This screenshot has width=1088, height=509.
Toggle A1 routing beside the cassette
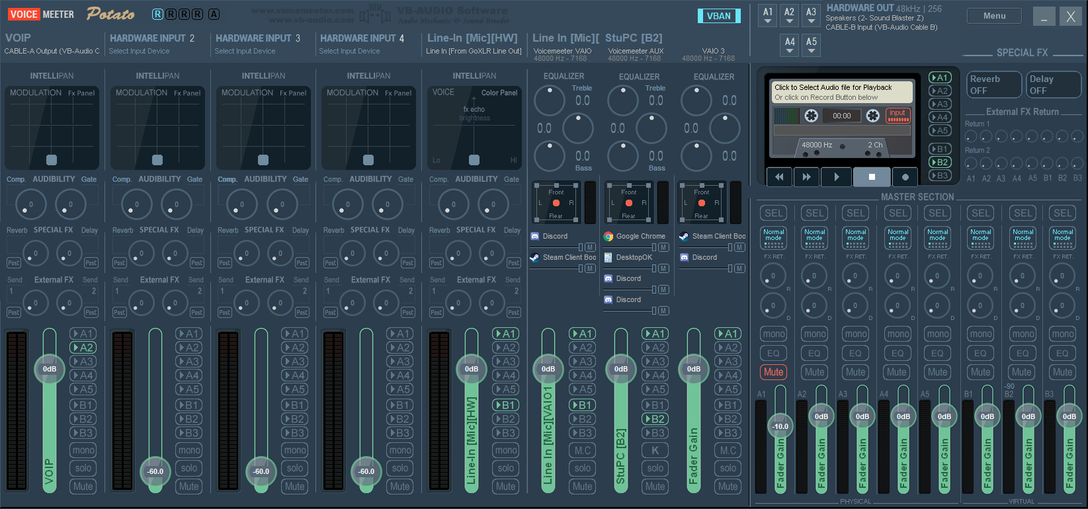click(940, 77)
